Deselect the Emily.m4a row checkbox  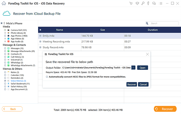click(x=40, y=36)
